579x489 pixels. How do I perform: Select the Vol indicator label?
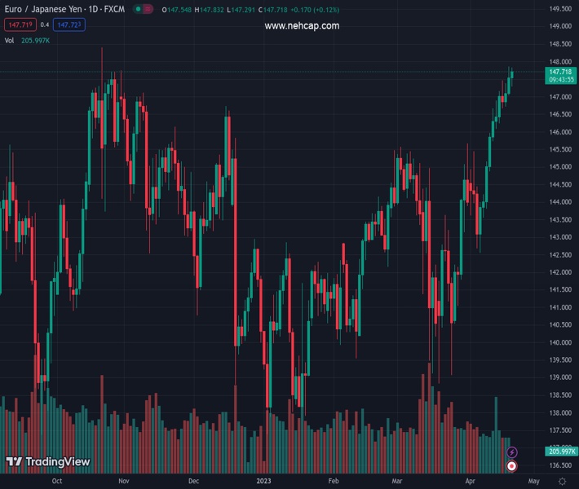(x=10, y=40)
